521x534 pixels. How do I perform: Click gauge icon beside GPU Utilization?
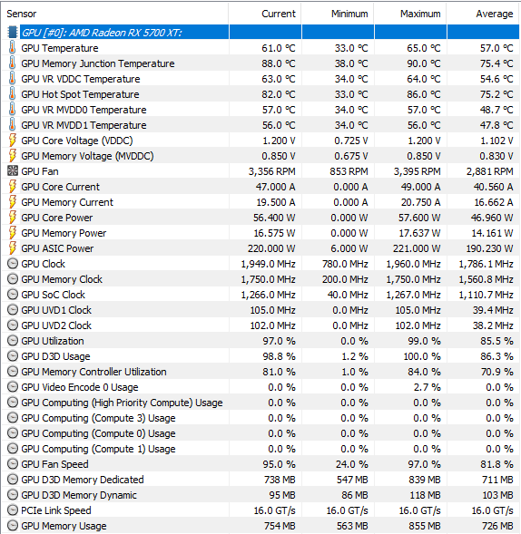pyautogui.click(x=13, y=341)
